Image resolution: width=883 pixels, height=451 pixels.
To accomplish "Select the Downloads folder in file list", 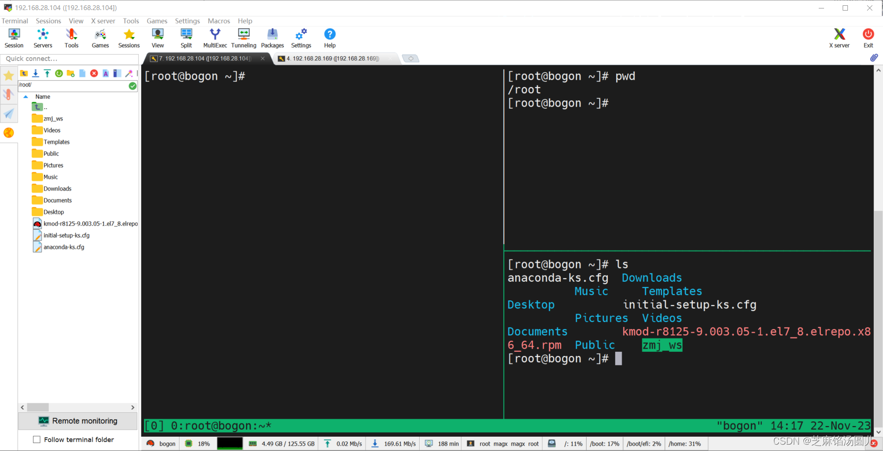I will click(52, 188).
